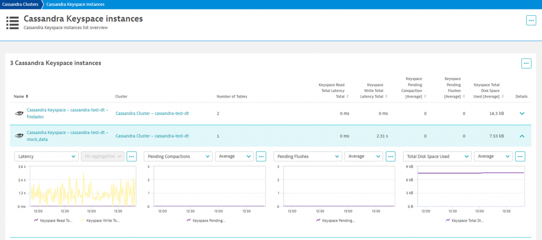Toggle Keyspace Read To... legend series
Image resolution: width=542 pixels, height=240 pixels.
click(x=53, y=220)
